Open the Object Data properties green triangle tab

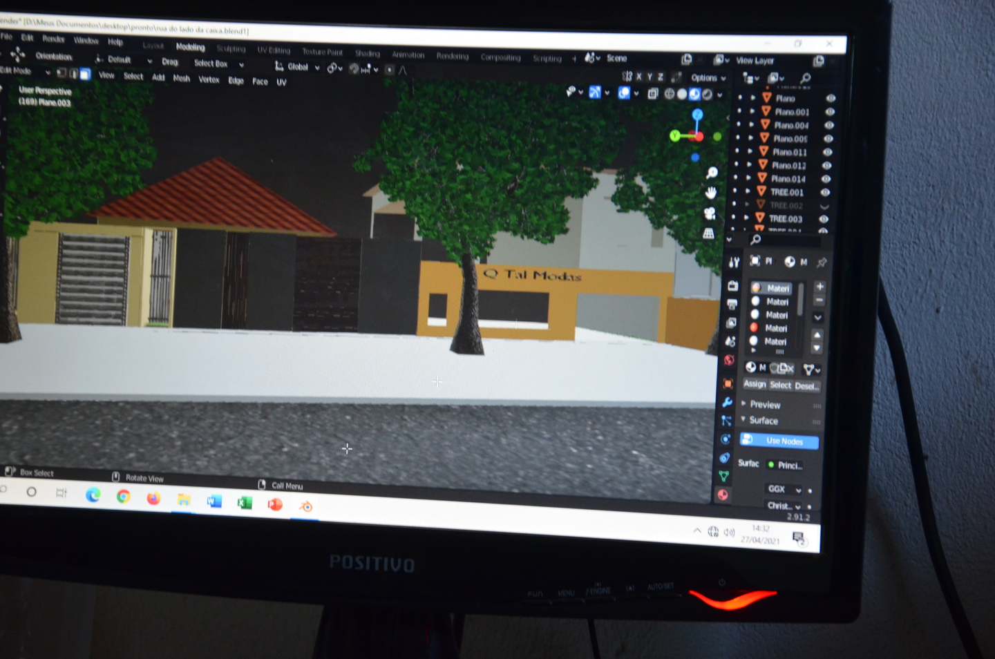[723, 476]
